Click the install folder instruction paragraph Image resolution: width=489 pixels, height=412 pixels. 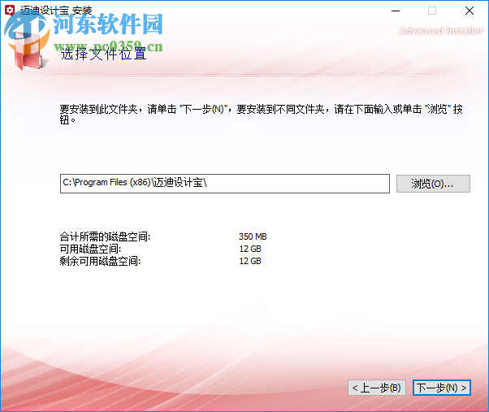click(261, 114)
